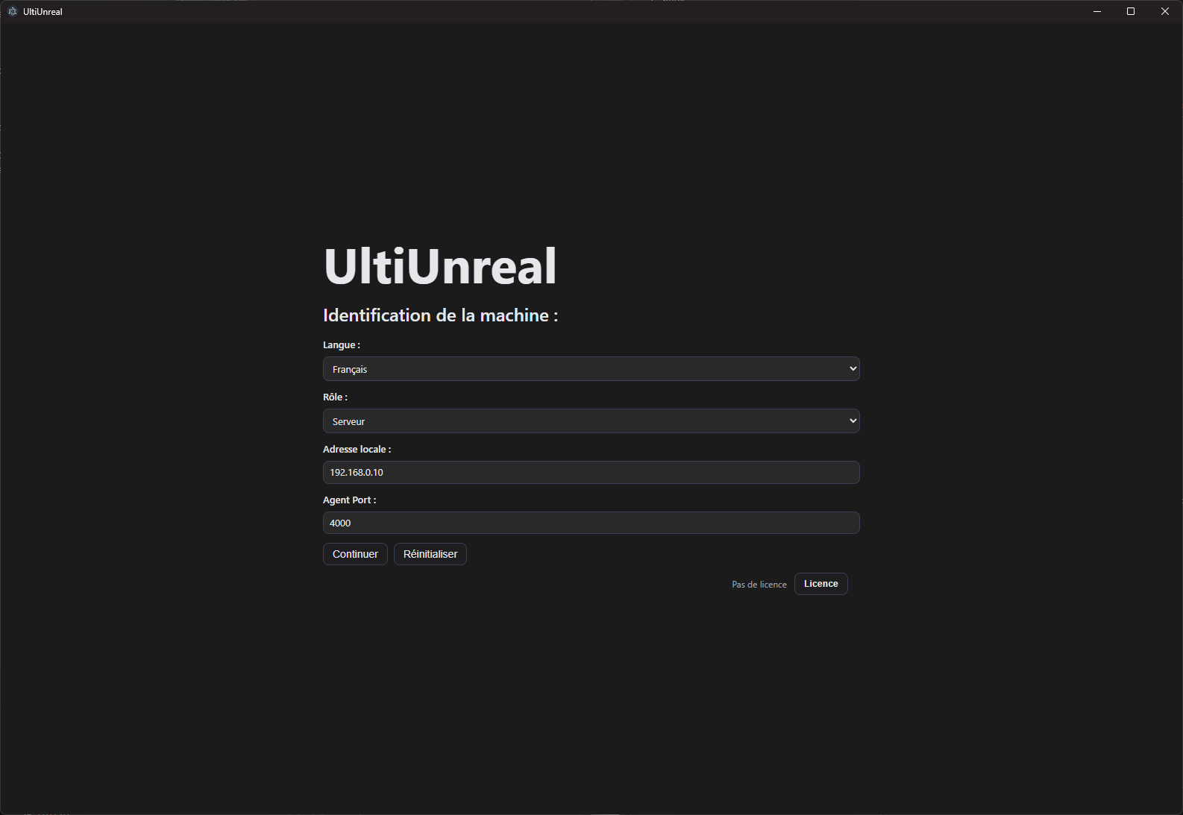
Task: Click the "Adresse locale :" field label
Action: [357, 450]
